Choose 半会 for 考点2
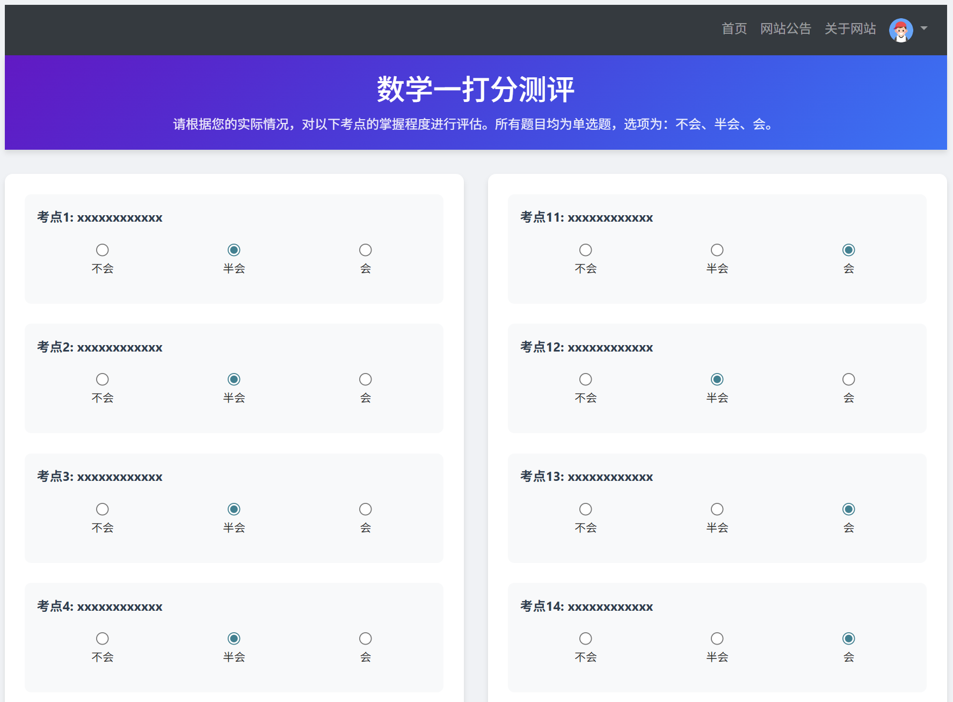 (234, 379)
